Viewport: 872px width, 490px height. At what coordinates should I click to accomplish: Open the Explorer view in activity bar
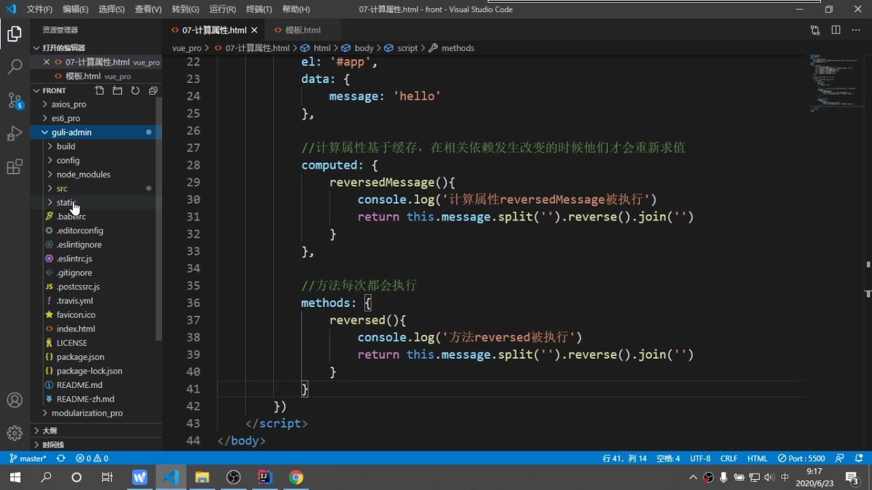14,34
